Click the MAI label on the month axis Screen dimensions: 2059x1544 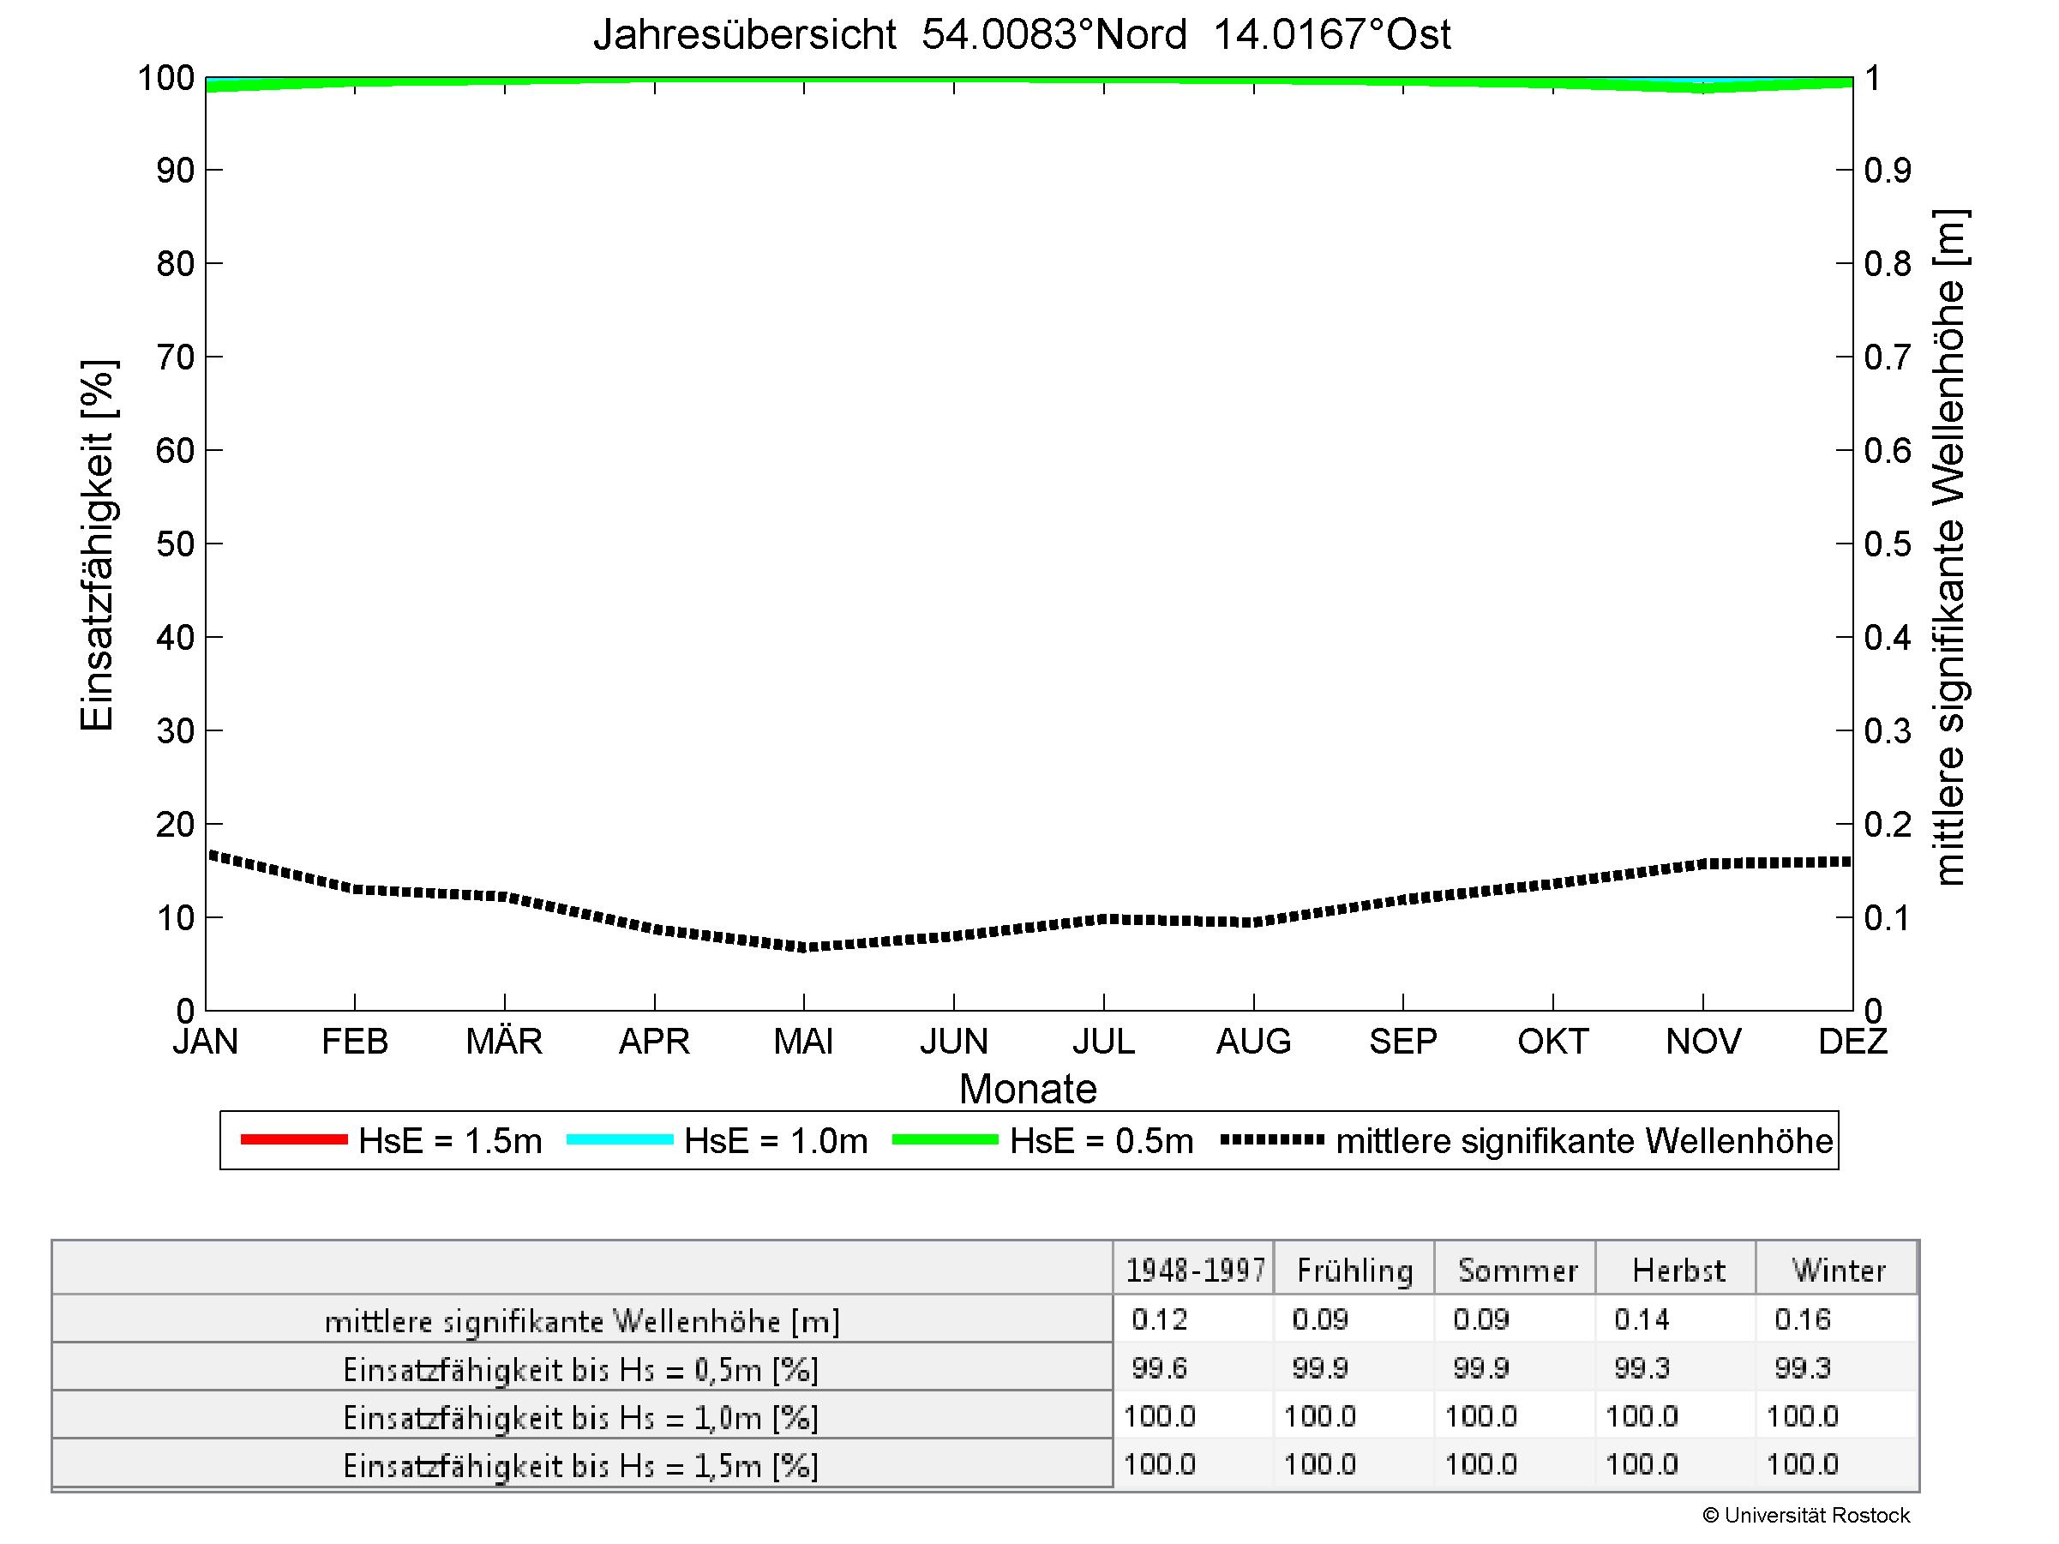(x=803, y=1041)
